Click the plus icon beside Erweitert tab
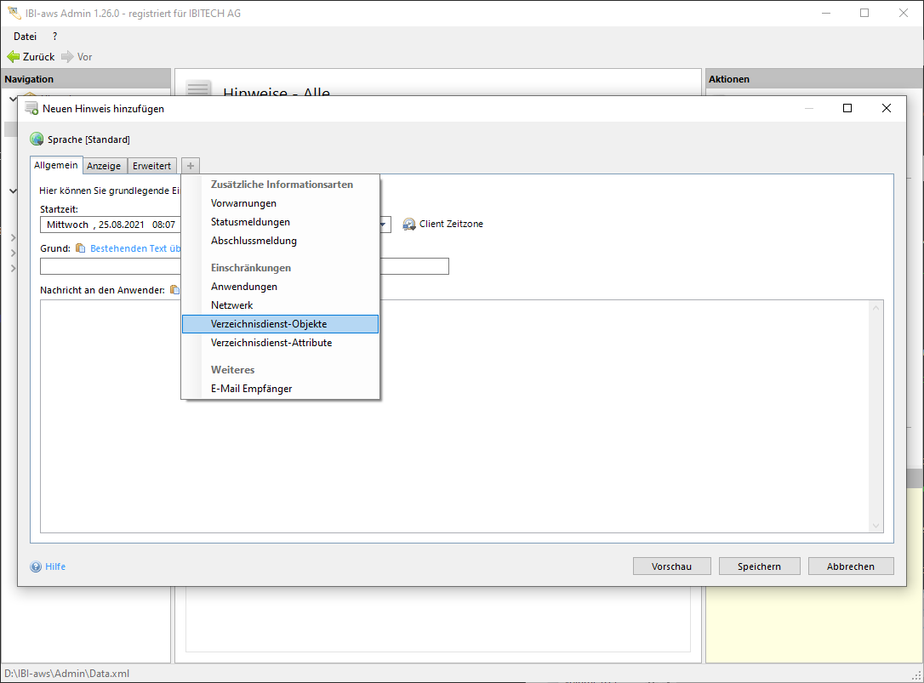Image resolution: width=924 pixels, height=683 pixels. tap(191, 166)
